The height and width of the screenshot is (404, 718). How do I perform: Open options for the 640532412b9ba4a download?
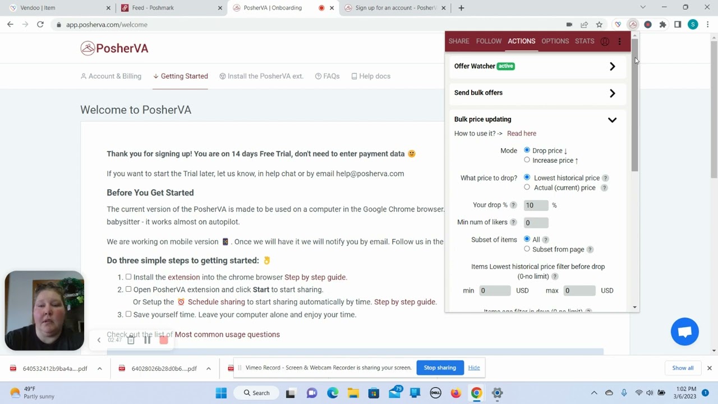99,369
